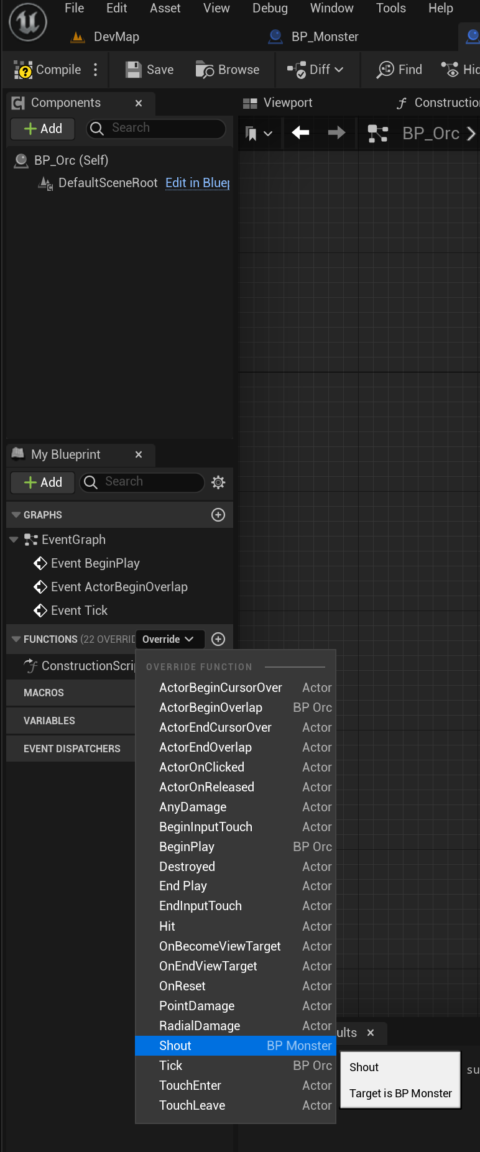The image size is (480, 1152).
Task: Override AnyDamage function
Action: (236, 807)
